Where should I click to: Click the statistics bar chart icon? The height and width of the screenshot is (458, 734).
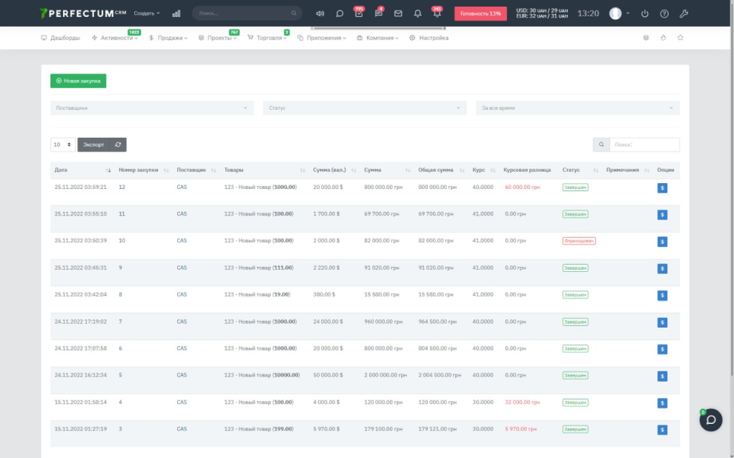[x=176, y=13]
